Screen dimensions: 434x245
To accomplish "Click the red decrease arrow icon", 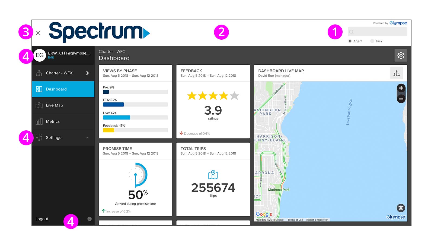I will [x=181, y=133].
